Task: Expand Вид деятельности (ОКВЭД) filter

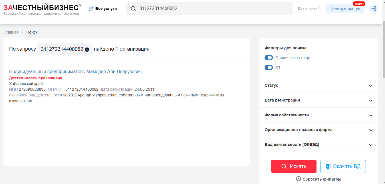Action: click(370, 145)
